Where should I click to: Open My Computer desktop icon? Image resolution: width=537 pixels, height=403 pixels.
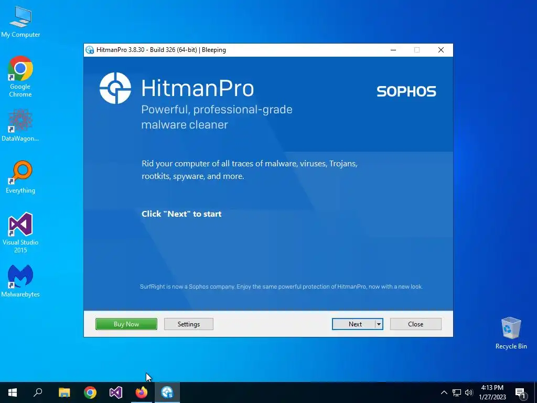tap(20, 22)
